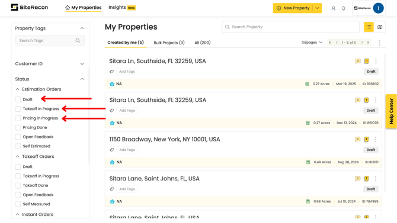This screenshot has height=223, width=397.
Task: Click Draft status badge on ID 861076
Action: click(x=371, y=111)
